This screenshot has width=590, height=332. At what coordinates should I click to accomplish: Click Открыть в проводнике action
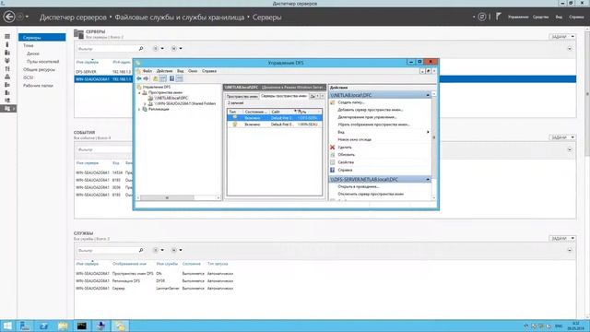coord(359,186)
